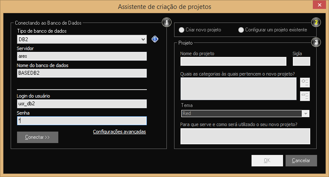Click the remove category icon
Viewport: 329px width, 177px height.
point(305,96)
